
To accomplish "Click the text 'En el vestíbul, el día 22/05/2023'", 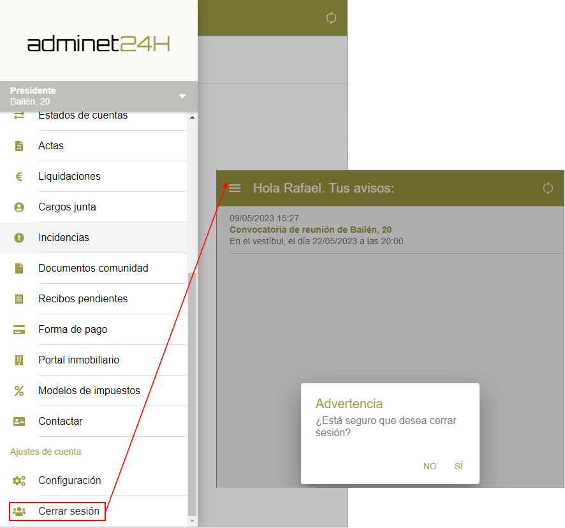I will pyautogui.click(x=293, y=242).
